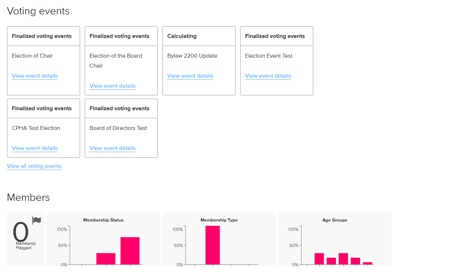Click the Age Groups chart title
The width and height of the screenshot is (455, 272).
pos(334,220)
